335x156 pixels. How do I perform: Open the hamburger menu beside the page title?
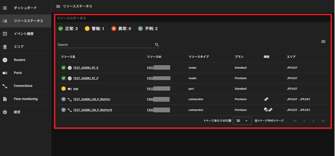[58, 6]
